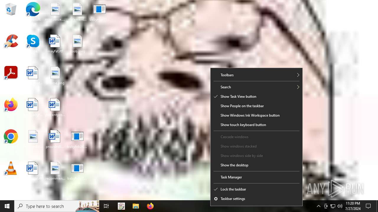The width and height of the screenshot is (378, 212).
Task: Open the volume control in system tray
Action: [340, 206]
